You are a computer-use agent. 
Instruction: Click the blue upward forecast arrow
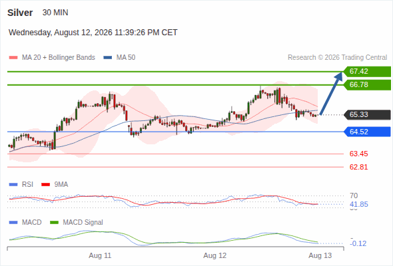pyautogui.click(x=331, y=94)
